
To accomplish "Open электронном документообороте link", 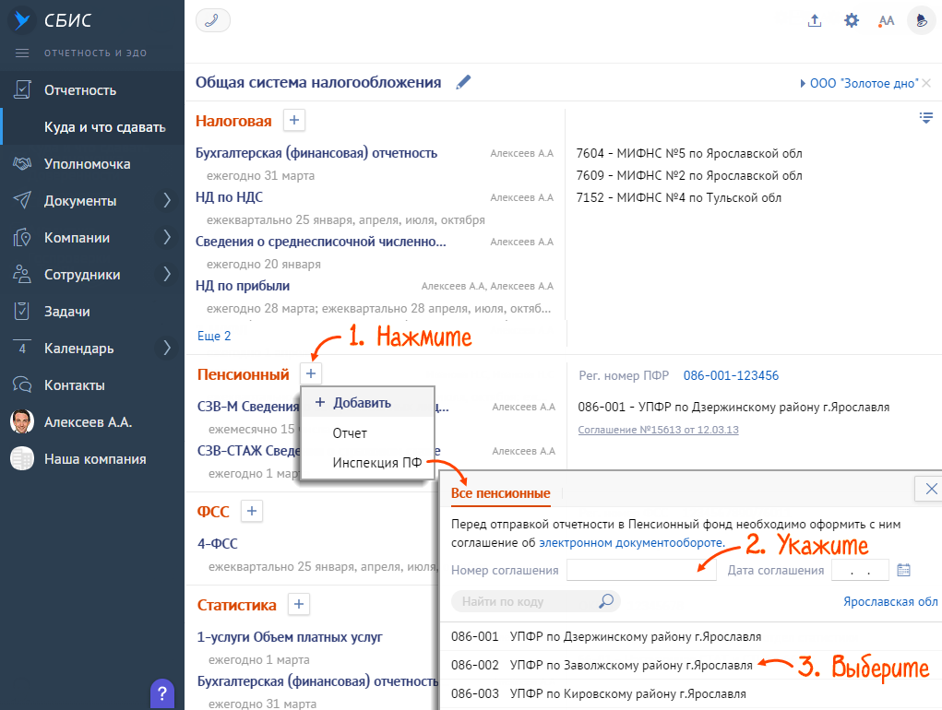I will 631,542.
